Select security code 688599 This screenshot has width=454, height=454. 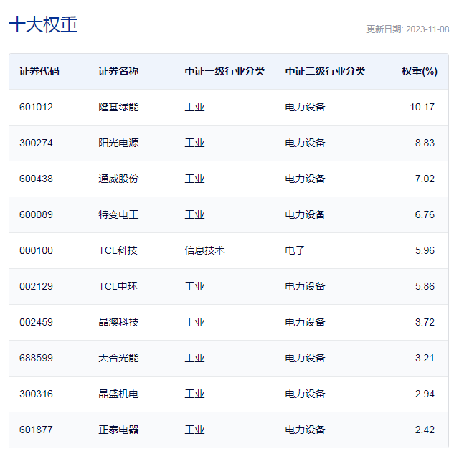(36, 359)
